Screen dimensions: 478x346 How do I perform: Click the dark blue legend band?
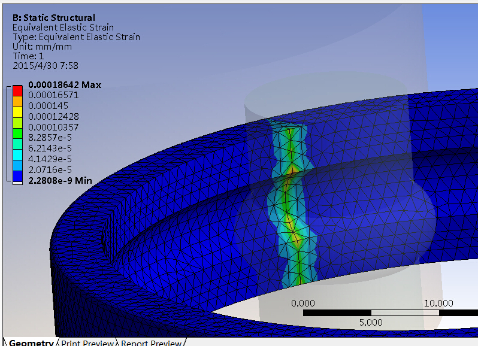(x=18, y=176)
